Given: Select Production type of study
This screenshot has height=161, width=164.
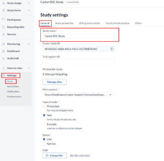Looking at the screenshot, I should pos(44,106).
